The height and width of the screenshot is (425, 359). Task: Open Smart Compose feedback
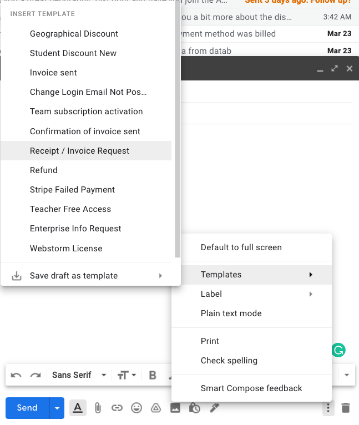click(251, 388)
